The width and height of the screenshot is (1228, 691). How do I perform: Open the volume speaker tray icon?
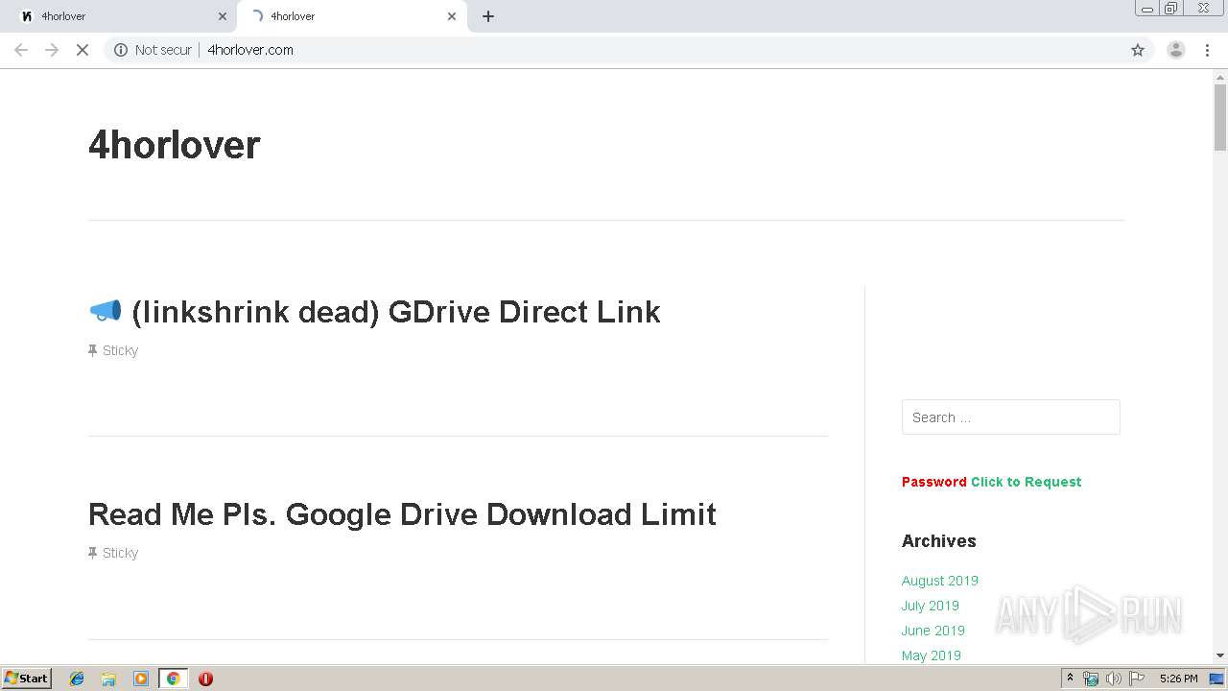1114,679
